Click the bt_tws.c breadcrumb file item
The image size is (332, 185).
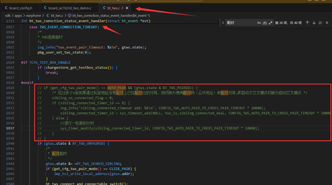(x=57, y=15)
